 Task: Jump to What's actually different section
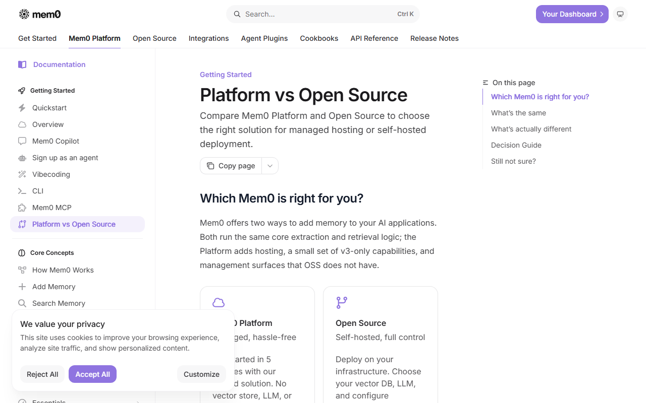click(x=531, y=129)
